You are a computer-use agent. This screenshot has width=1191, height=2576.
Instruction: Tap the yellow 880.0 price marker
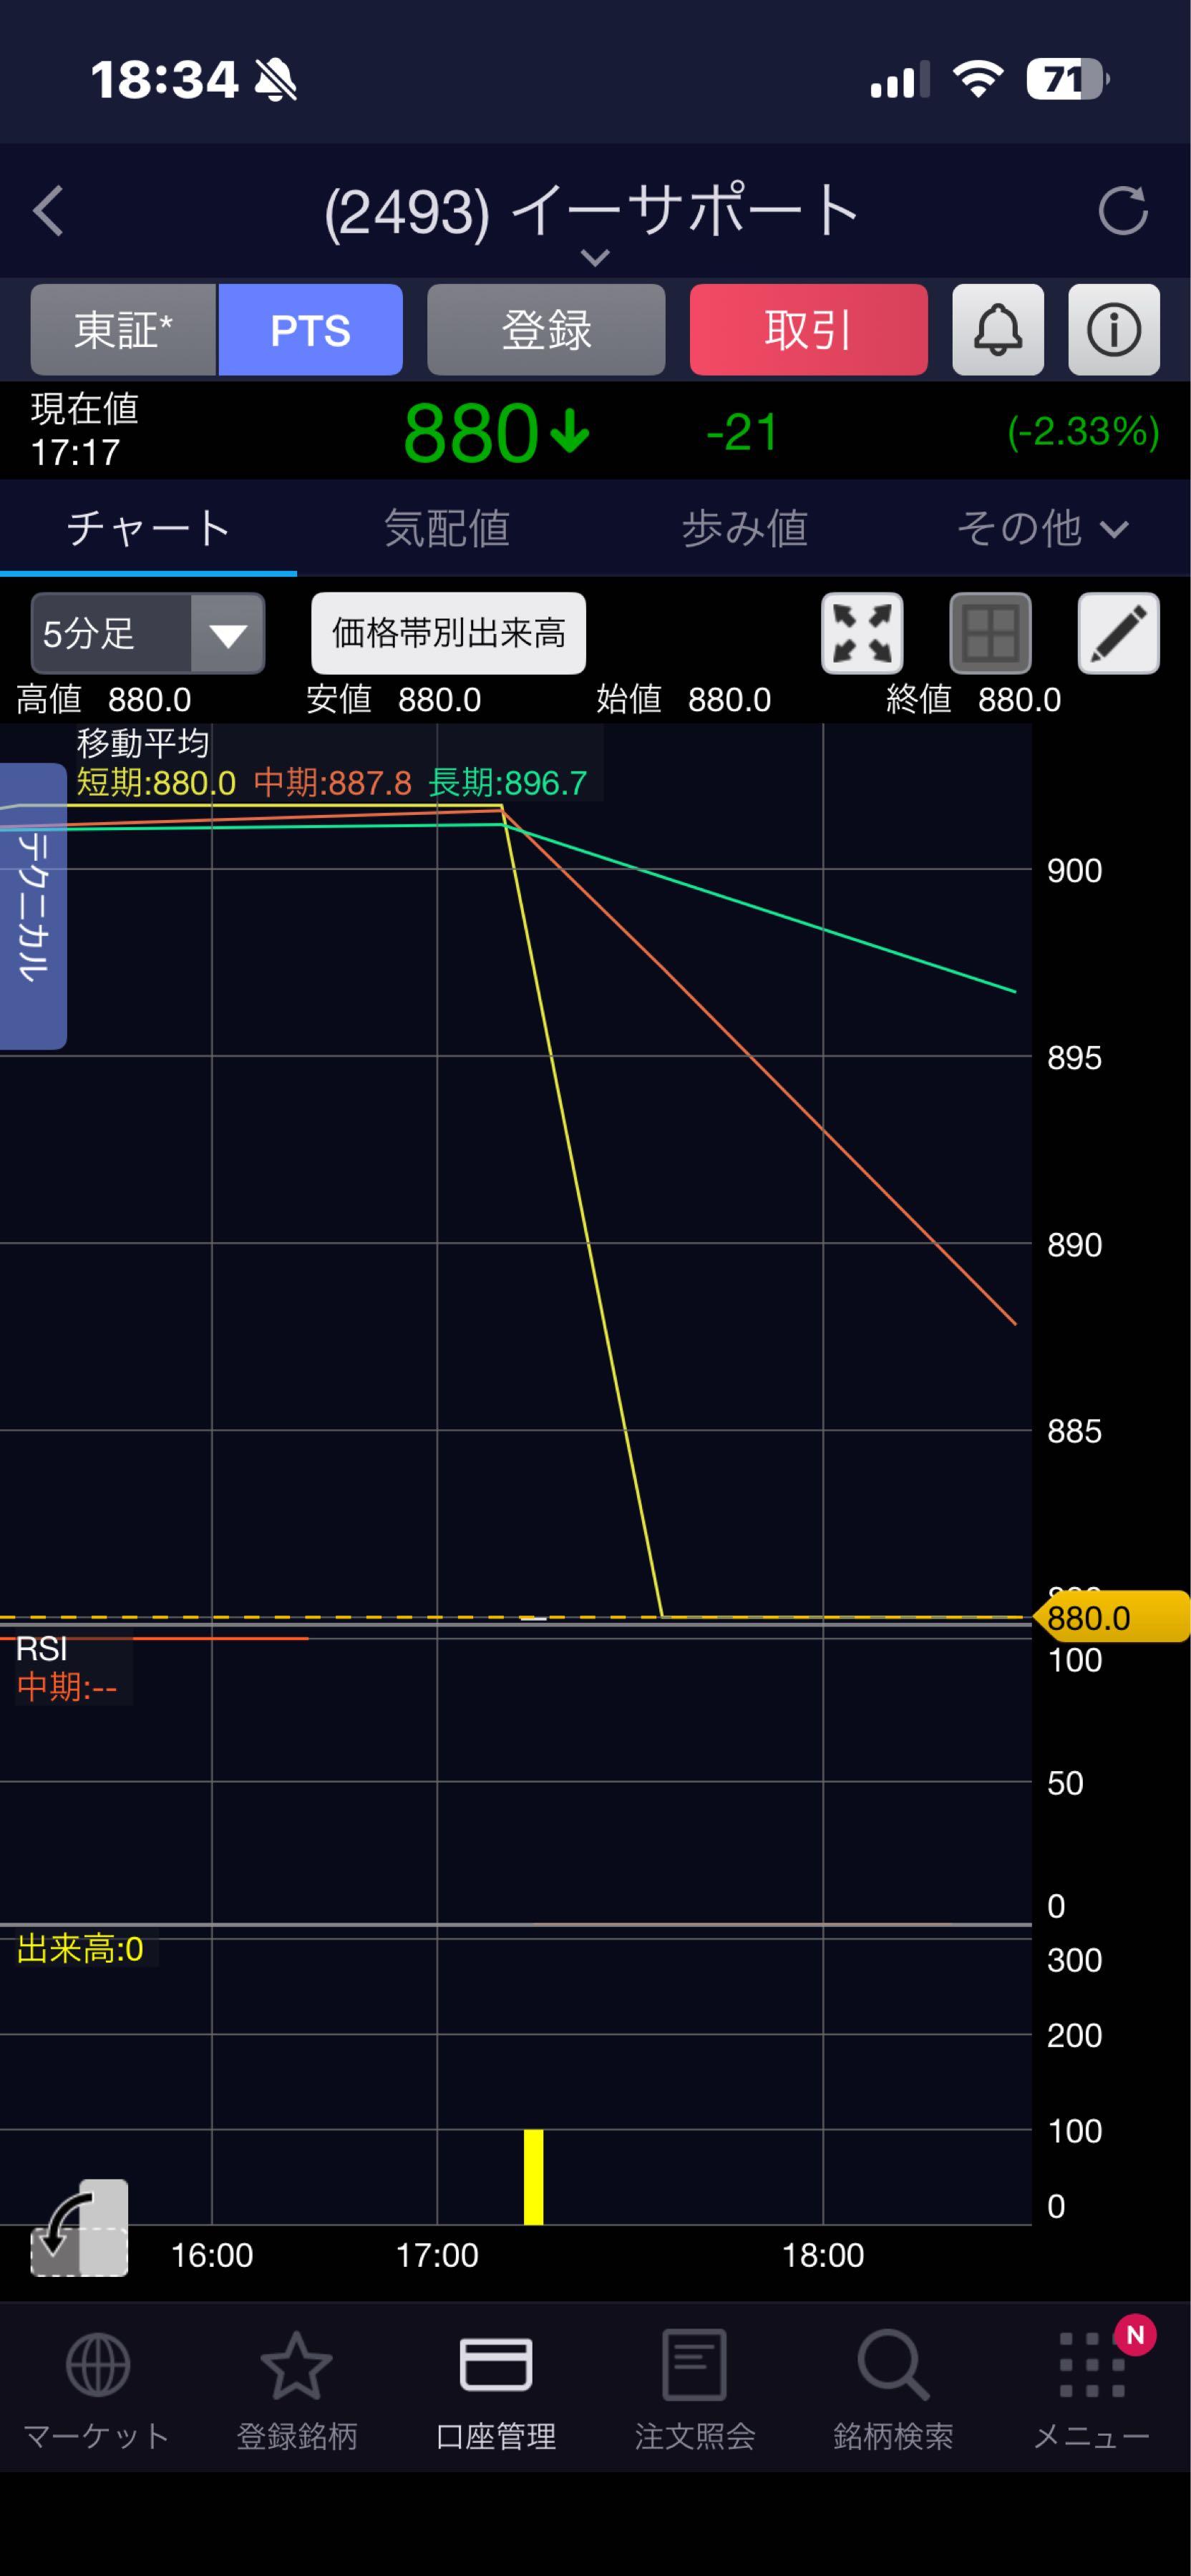point(1111,1617)
